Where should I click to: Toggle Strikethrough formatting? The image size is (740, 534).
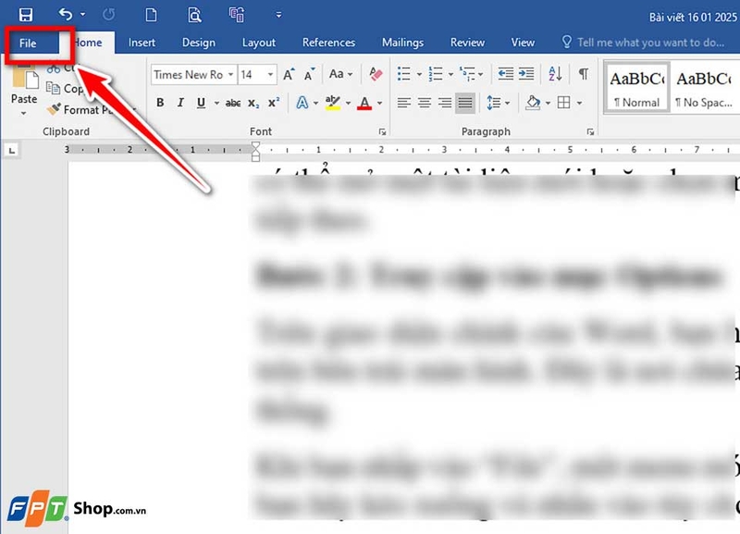click(x=233, y=103)
